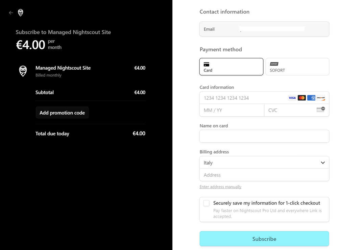Click the Managed Nightscout Site line item name
The height and width of the screenshot is (250, 338).
[x=63, y=68]
